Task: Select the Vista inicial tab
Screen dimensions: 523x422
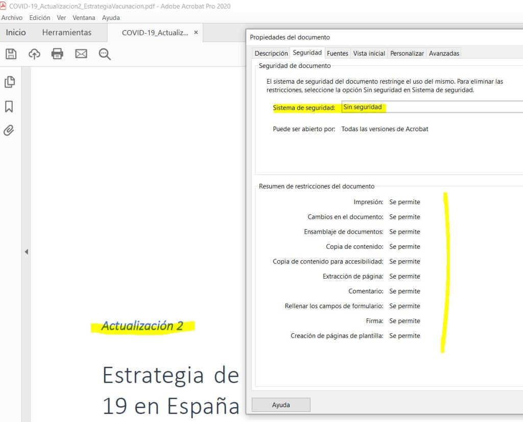Action: [x=369, y=53]
